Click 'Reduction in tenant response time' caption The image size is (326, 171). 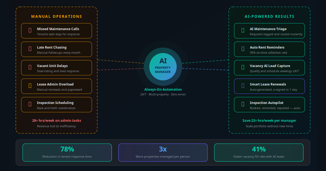(67, 157)
